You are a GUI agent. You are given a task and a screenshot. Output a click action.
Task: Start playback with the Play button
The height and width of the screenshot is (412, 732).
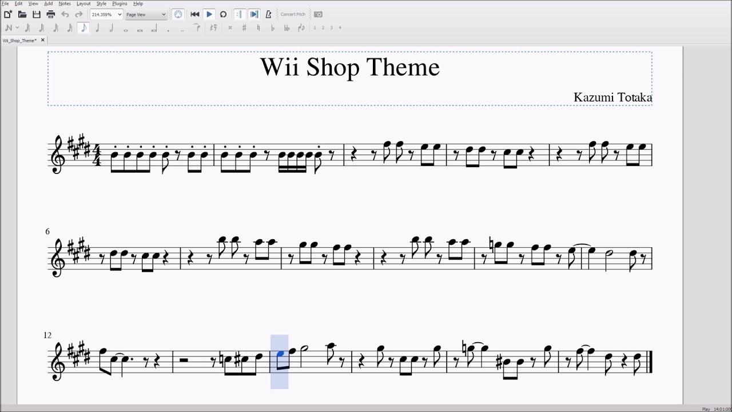coord(209,14)
